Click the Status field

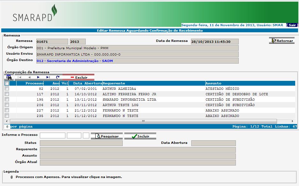[81, 143]
